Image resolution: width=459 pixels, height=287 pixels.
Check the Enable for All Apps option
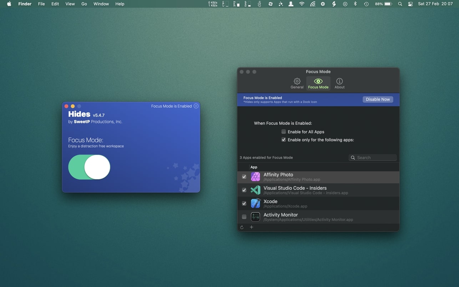[x=283, y=131]
